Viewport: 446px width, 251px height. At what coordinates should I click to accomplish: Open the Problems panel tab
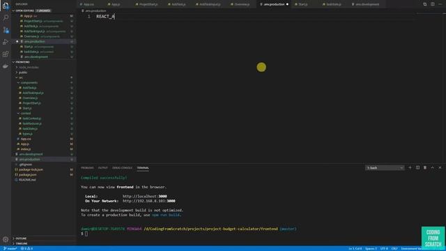(87, 168)
